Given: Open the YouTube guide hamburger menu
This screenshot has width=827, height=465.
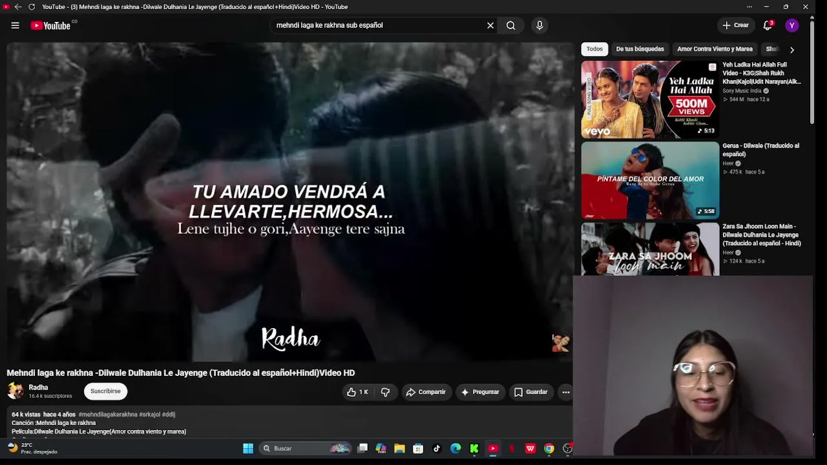Looking at the screenshot, I should (15, 25).
